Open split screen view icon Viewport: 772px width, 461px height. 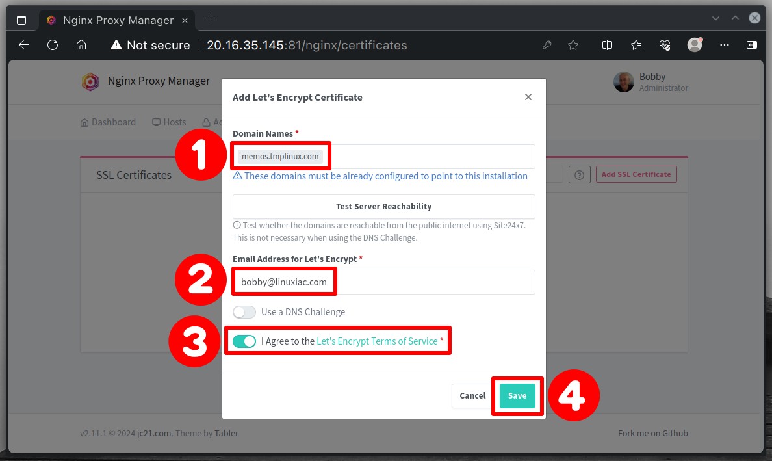pyautogui.click(x=607, y=45)
